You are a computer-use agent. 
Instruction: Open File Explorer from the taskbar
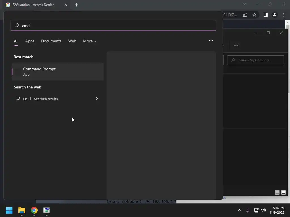click(22, 210)
